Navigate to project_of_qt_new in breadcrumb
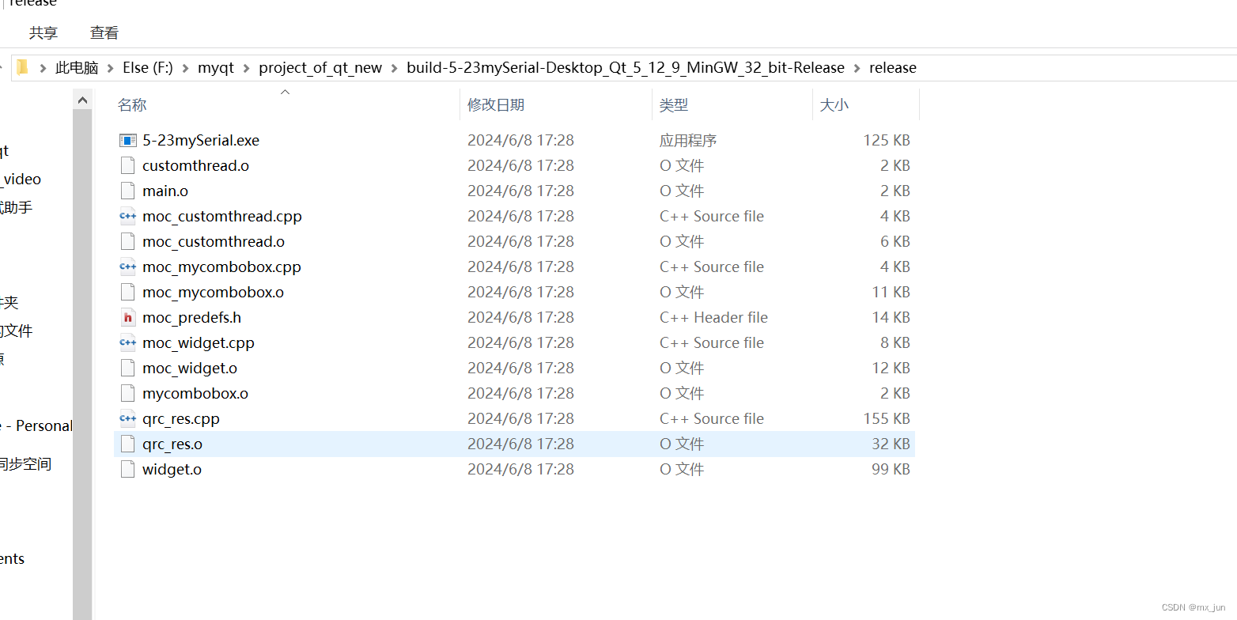 [x=320, y=68]
